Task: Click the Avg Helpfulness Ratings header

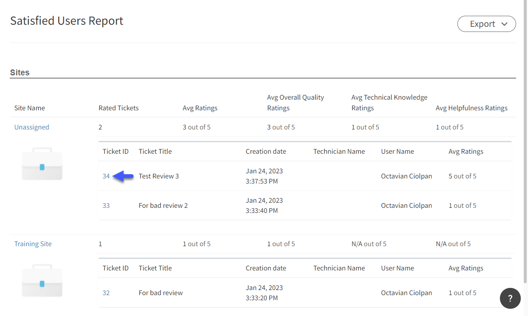Action: point(471,108)
